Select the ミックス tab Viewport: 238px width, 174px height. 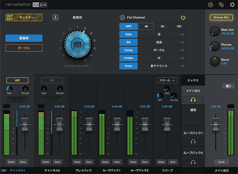tap(193, 80)
